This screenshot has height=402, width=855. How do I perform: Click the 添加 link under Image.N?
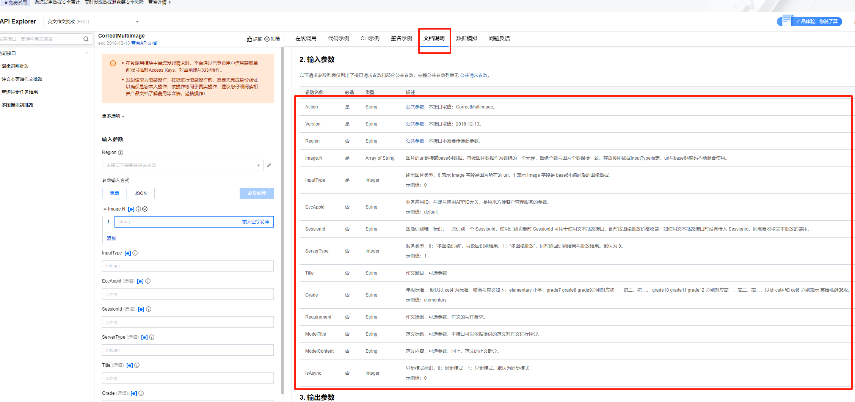tap(111, 239)
